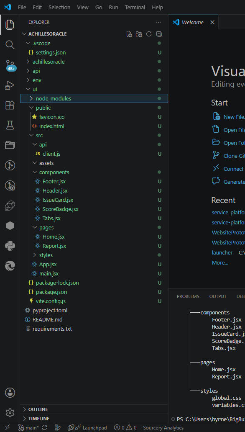Click errors and warnings status indicator
This screenshot has width=245, height=432.
(x=125, y=427)
